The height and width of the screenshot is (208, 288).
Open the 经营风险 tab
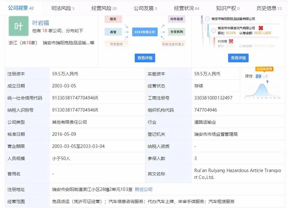(104, 8)
